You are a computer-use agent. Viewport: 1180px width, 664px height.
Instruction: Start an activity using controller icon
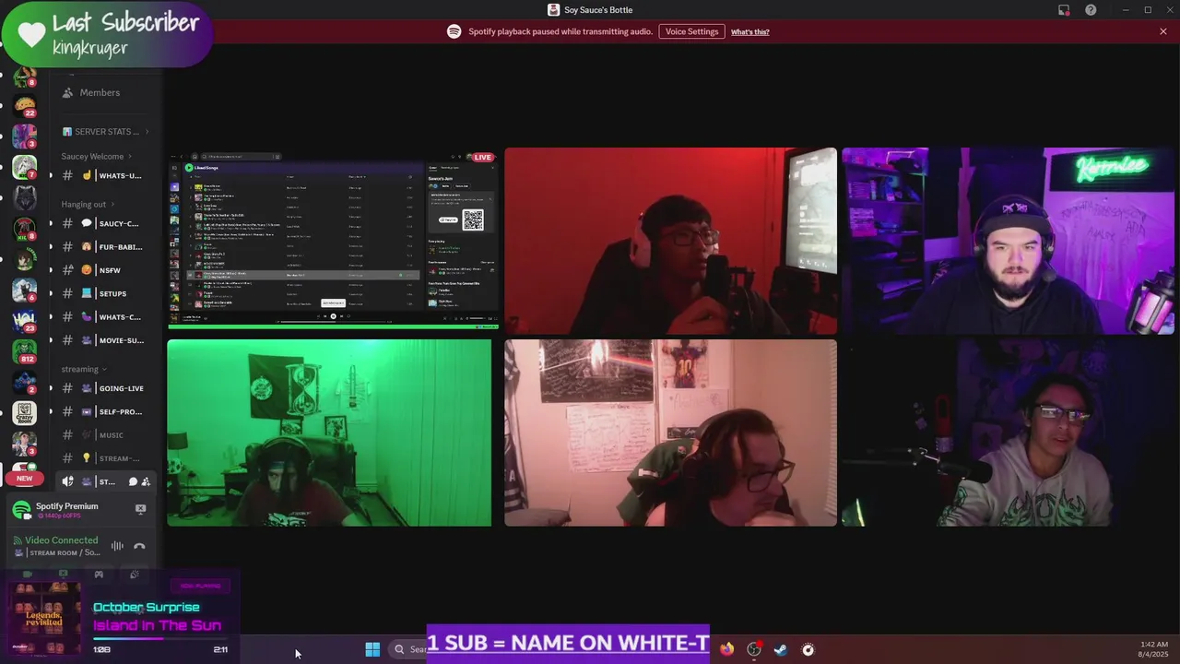(99, 575)
